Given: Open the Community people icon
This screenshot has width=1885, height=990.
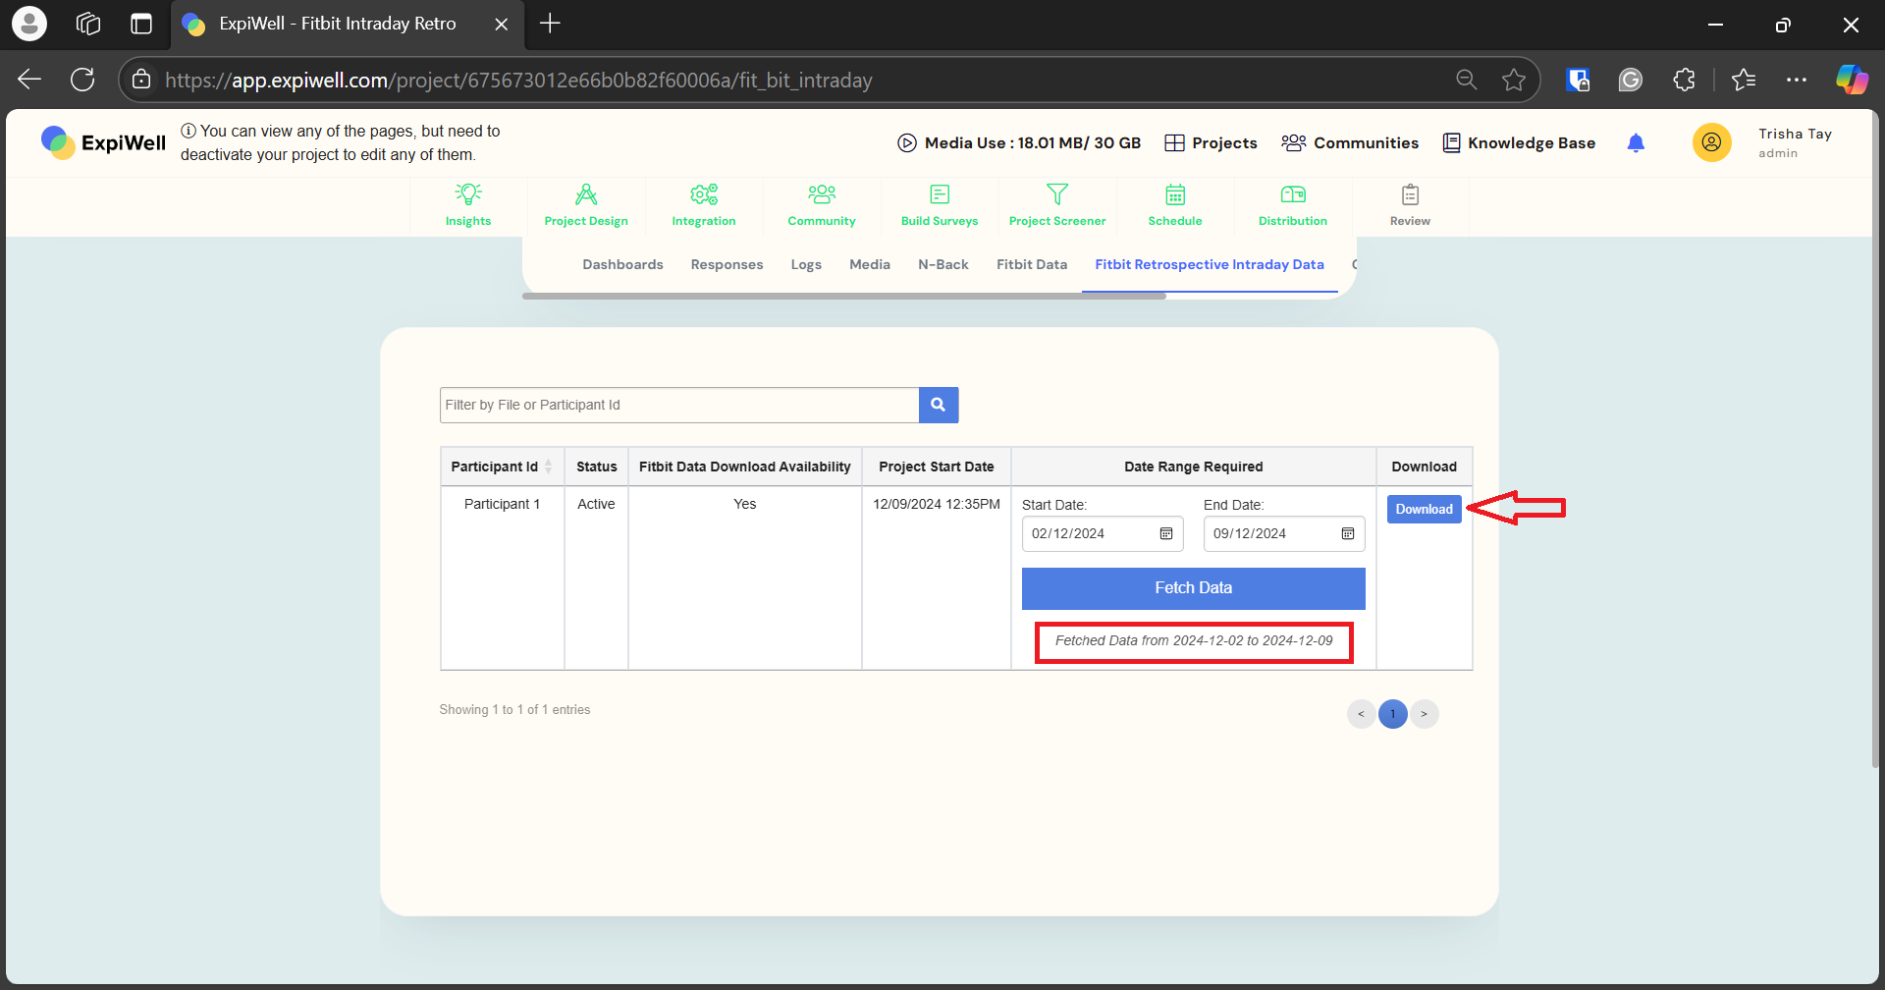Looking at the screenshot, I should (x=822, y=194).
